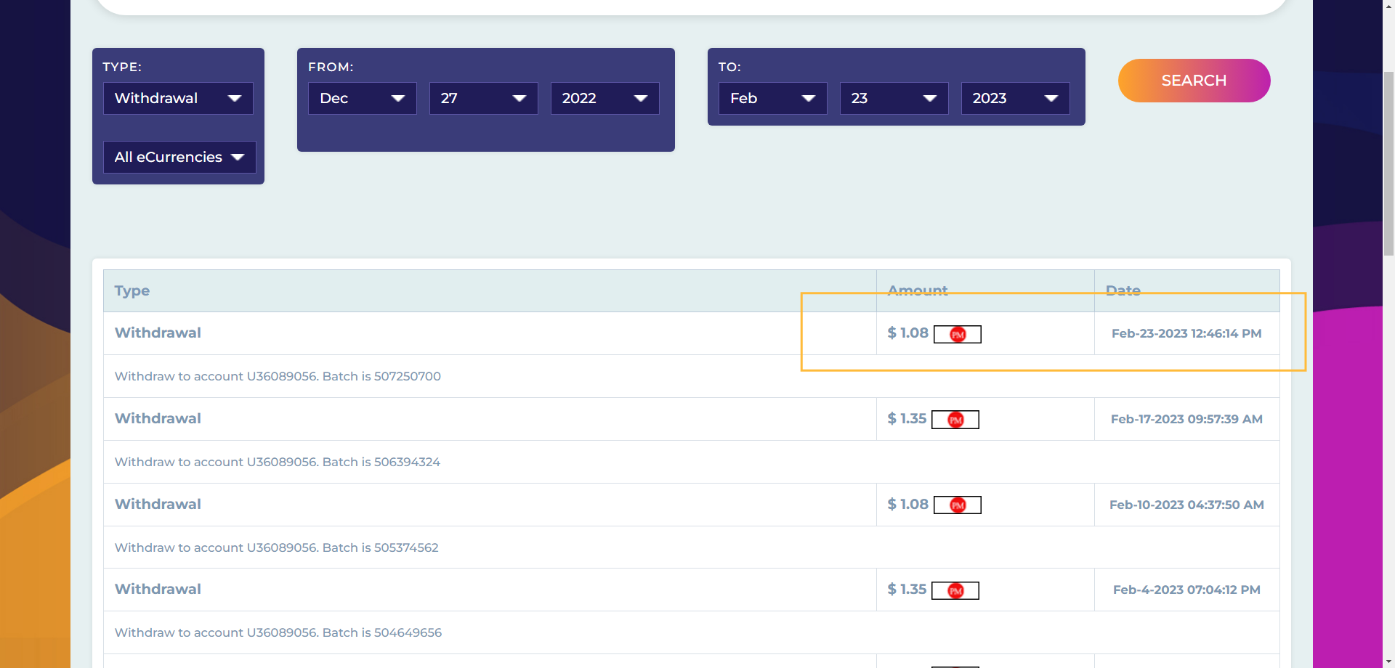Viewport: 1395px width, 668px height.
Task: Click the Perfect Money icon on Feb-17 withdrawal
Action: click(x=955, y=420)
